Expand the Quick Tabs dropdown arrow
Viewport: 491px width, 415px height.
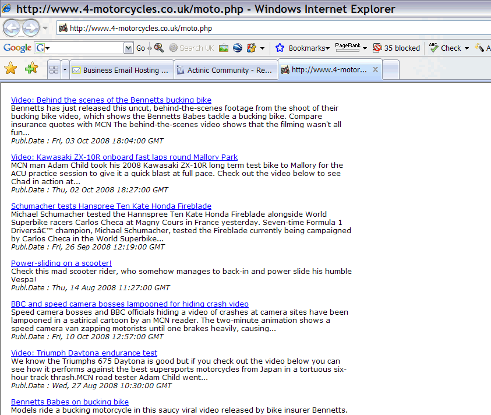pos(65,70)
